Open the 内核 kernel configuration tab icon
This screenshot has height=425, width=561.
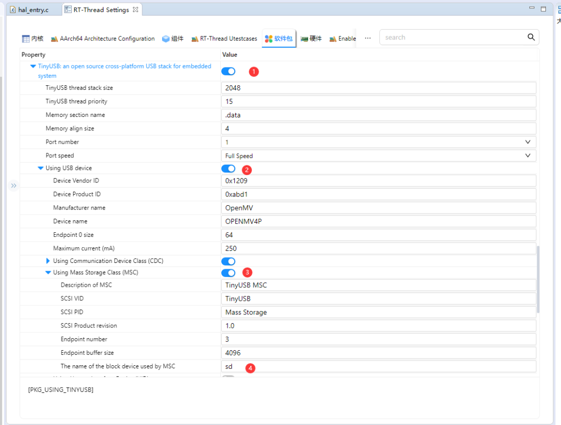(x=25, y=38)
